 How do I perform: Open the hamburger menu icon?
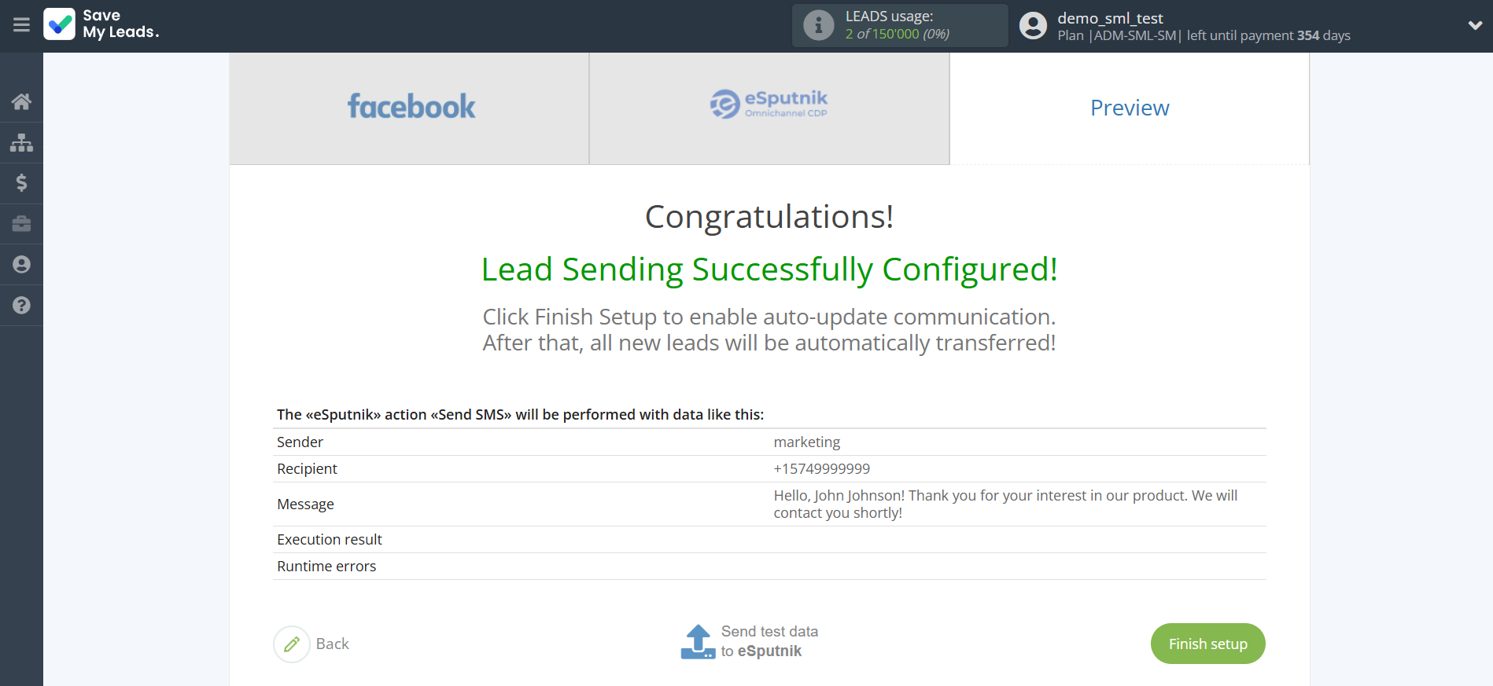coord(21,25)
